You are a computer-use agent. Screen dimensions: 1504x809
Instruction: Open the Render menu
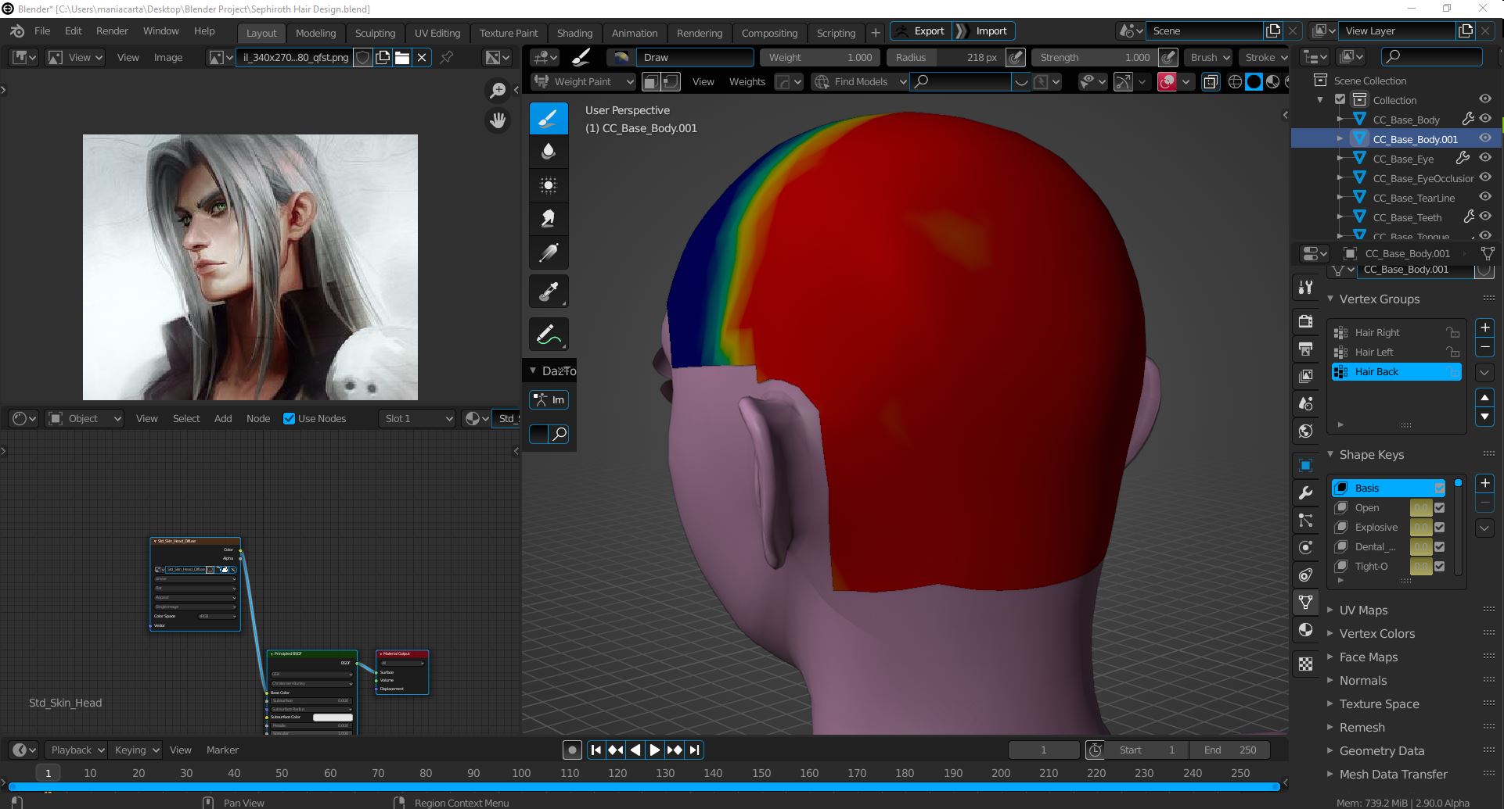tap(112, 30)
